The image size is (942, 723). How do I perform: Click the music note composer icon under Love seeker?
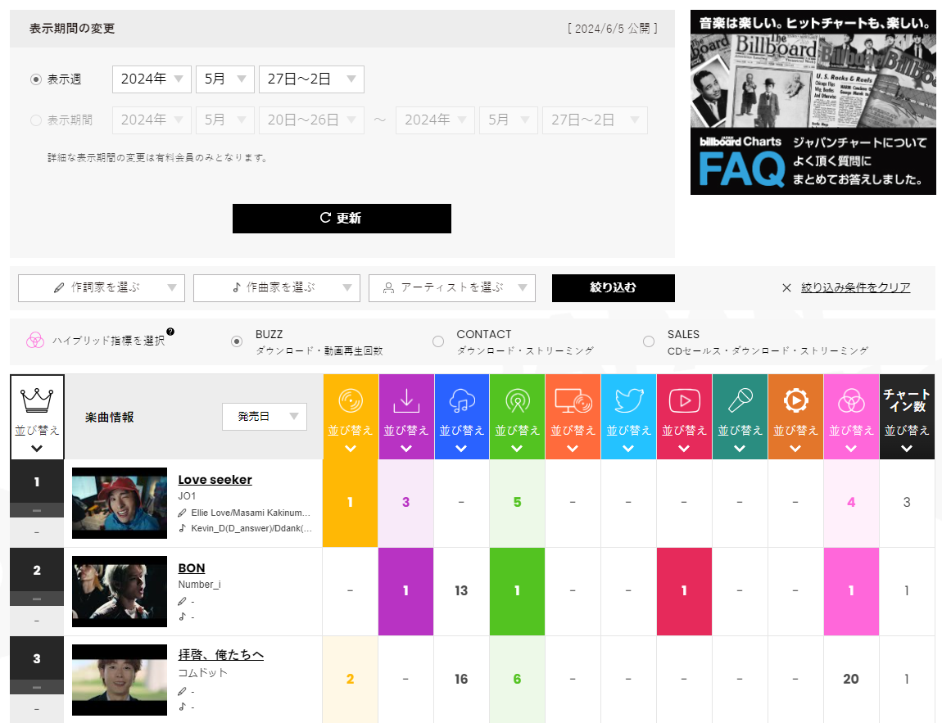pyautogui.click(x=182, y=528)
